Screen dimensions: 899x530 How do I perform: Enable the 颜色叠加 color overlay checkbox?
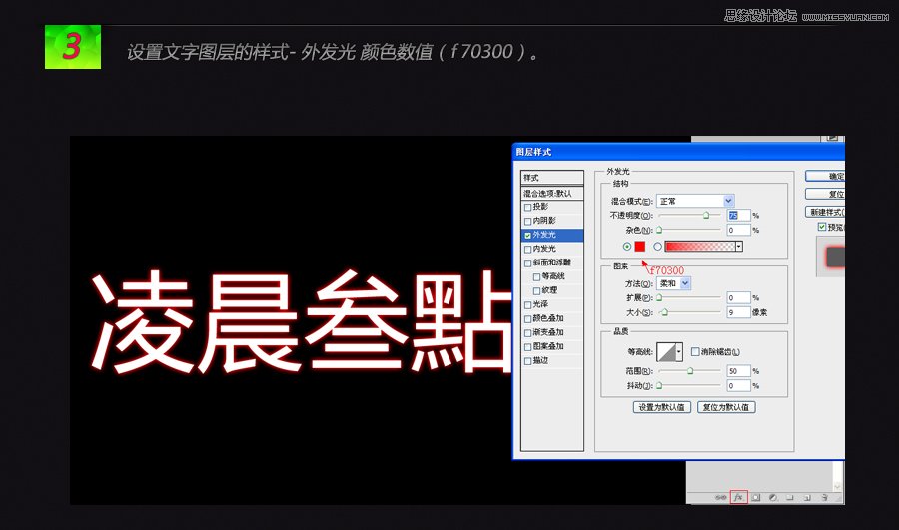click(528, 319)
